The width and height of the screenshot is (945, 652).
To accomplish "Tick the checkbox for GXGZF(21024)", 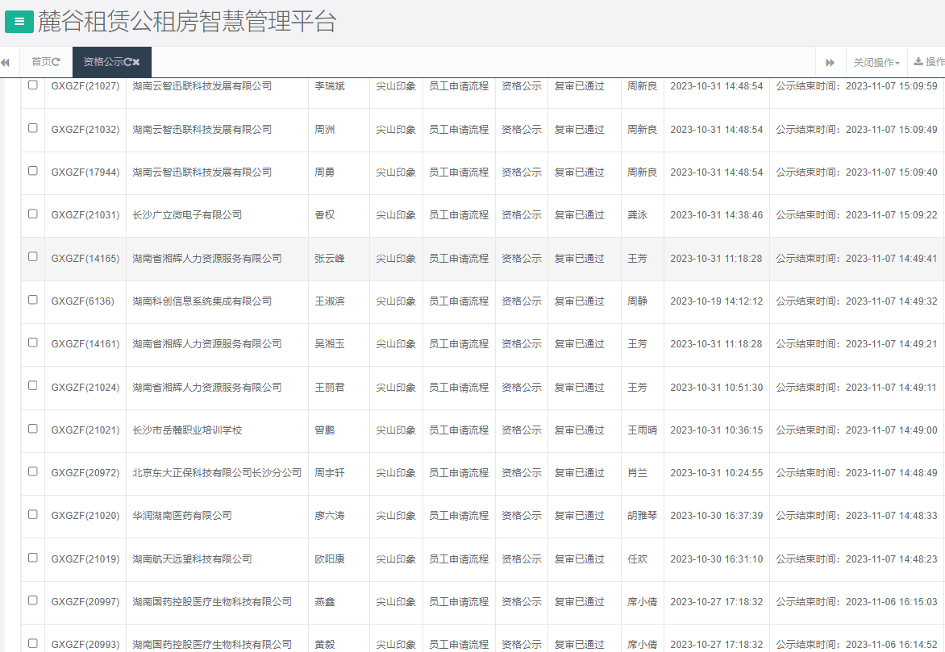I will click(x=33, y=386).
